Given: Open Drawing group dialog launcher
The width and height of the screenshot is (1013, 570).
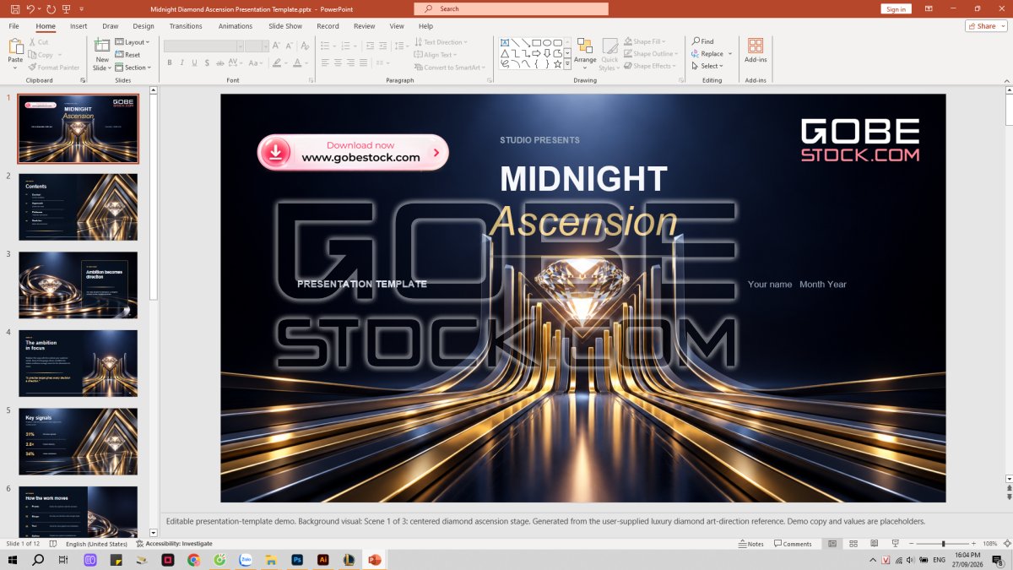Looking at the screenshot, I should click(x=680, y=80).
